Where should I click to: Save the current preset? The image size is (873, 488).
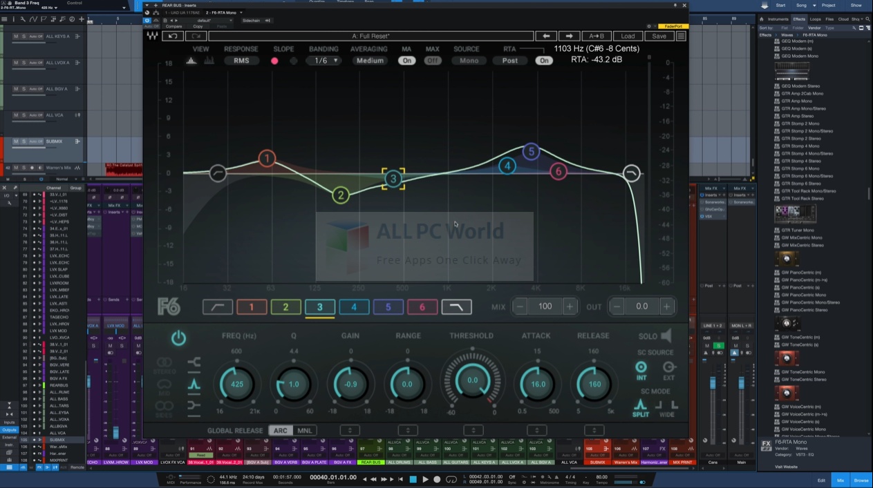[x=659, y=36]
